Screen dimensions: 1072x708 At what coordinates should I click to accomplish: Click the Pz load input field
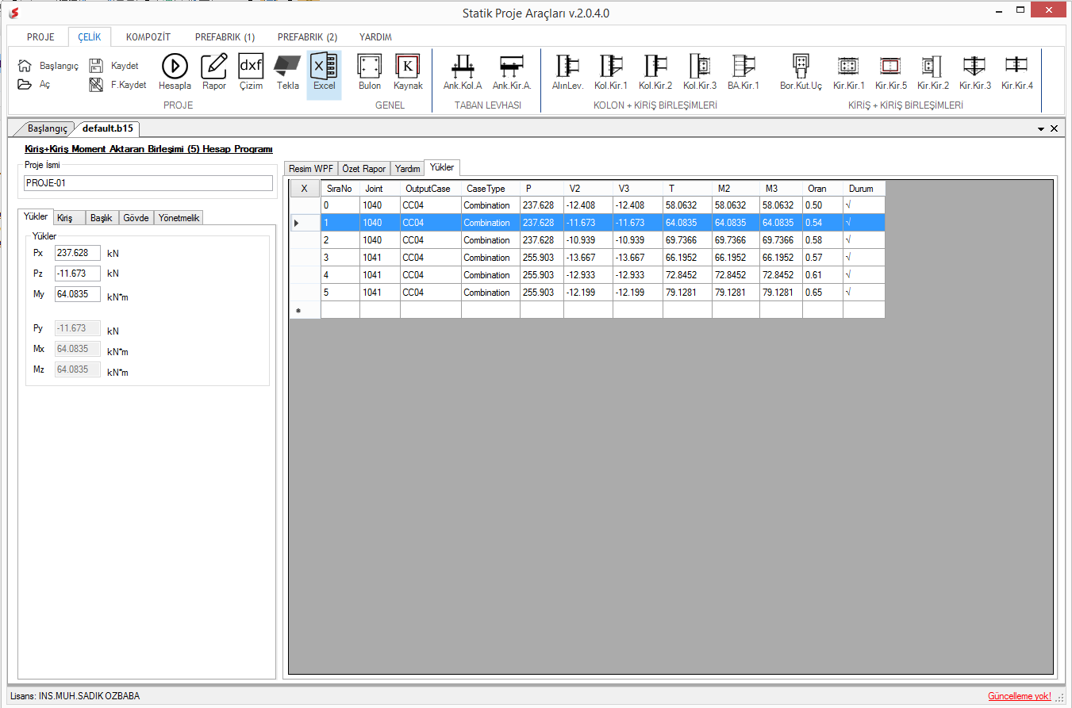78,274
